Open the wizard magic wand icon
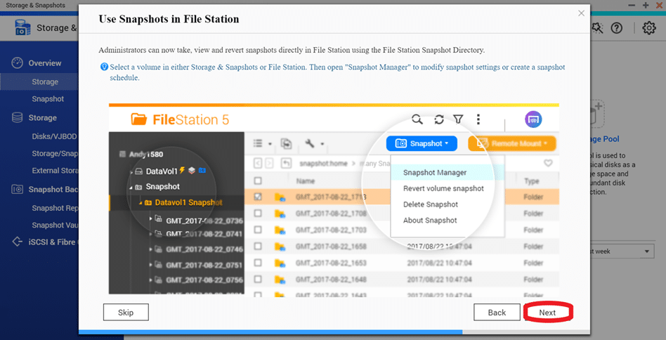 pyautogui.click(x=598, y=28)
